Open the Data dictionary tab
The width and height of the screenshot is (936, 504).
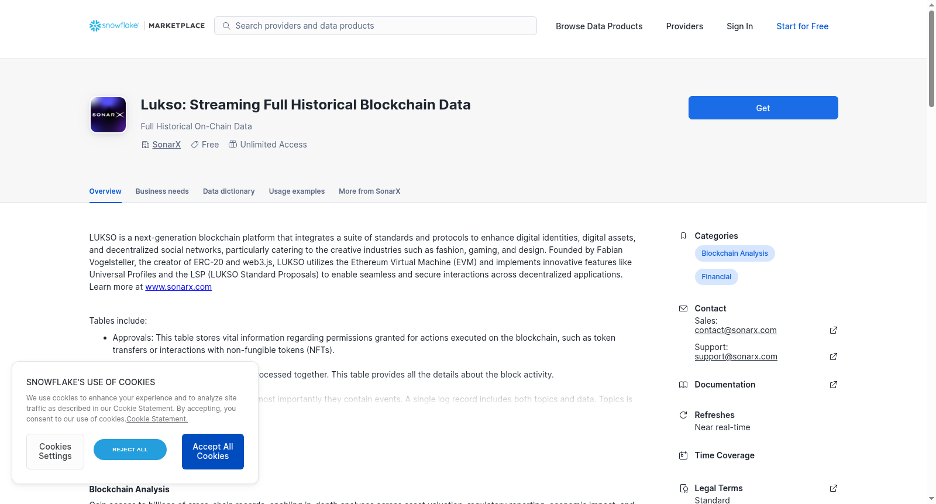pyautogui.click(x=229, y=191)
